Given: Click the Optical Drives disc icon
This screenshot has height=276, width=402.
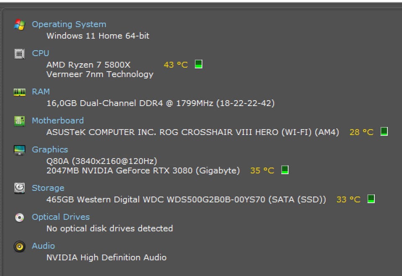Looking at the screenshot, I should (x=19, y=217).
